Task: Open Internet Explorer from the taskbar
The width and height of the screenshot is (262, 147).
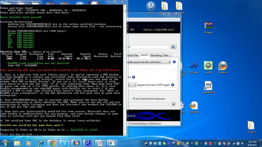Action: (x=41, y=143)
